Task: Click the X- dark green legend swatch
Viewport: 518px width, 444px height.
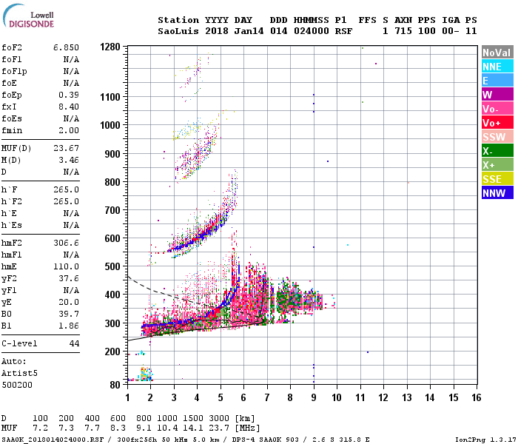Action: (x=497, y=151)
